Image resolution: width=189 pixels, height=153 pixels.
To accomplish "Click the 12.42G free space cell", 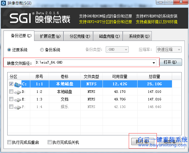I will pyautogui.click(x=120, y=84).
